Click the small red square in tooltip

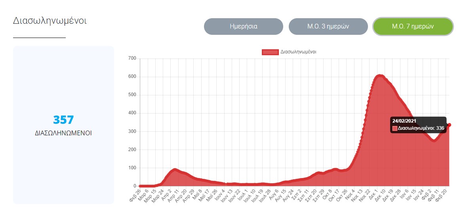(x=395, y=129)
